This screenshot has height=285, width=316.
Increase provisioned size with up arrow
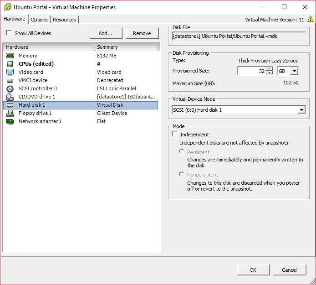coord(269,69)
